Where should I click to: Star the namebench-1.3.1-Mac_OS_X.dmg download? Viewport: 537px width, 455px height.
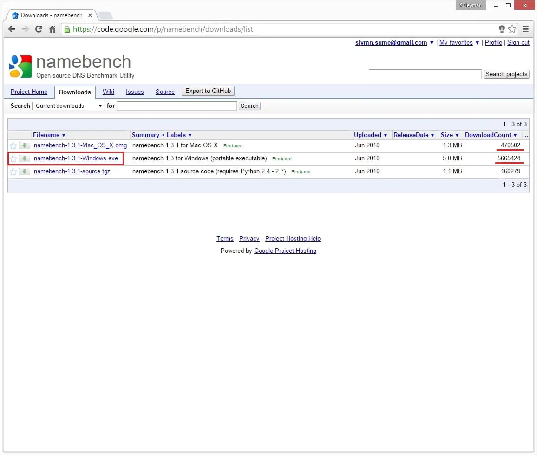pos(13,146)
